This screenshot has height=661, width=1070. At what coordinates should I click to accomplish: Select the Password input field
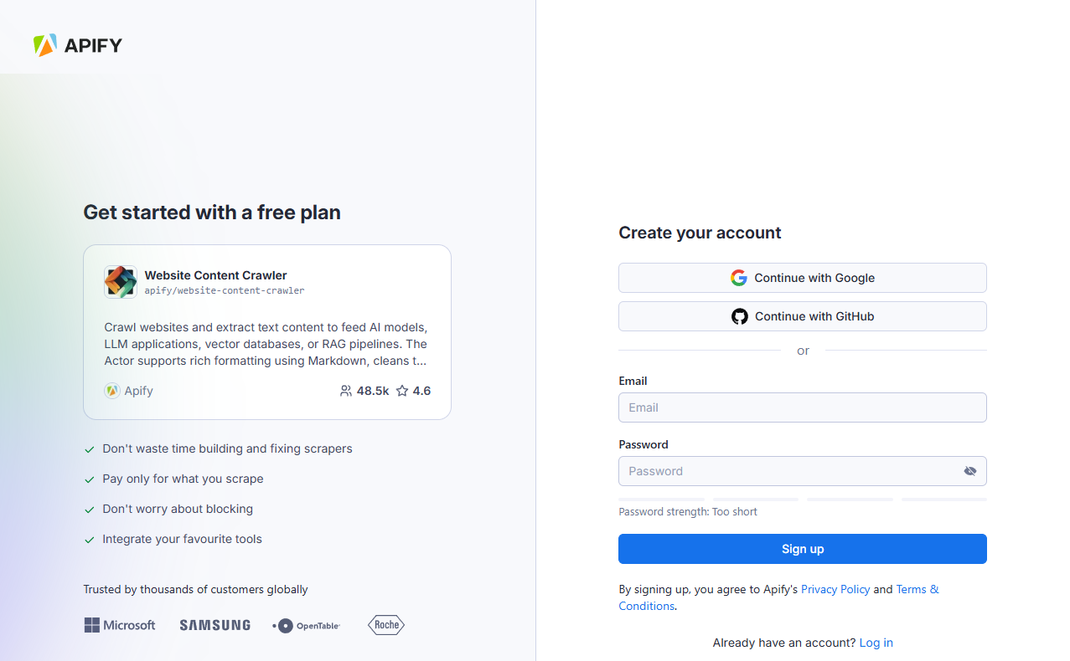click(788, 471)
